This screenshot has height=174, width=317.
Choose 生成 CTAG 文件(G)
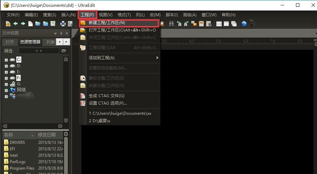pos(119,96)
